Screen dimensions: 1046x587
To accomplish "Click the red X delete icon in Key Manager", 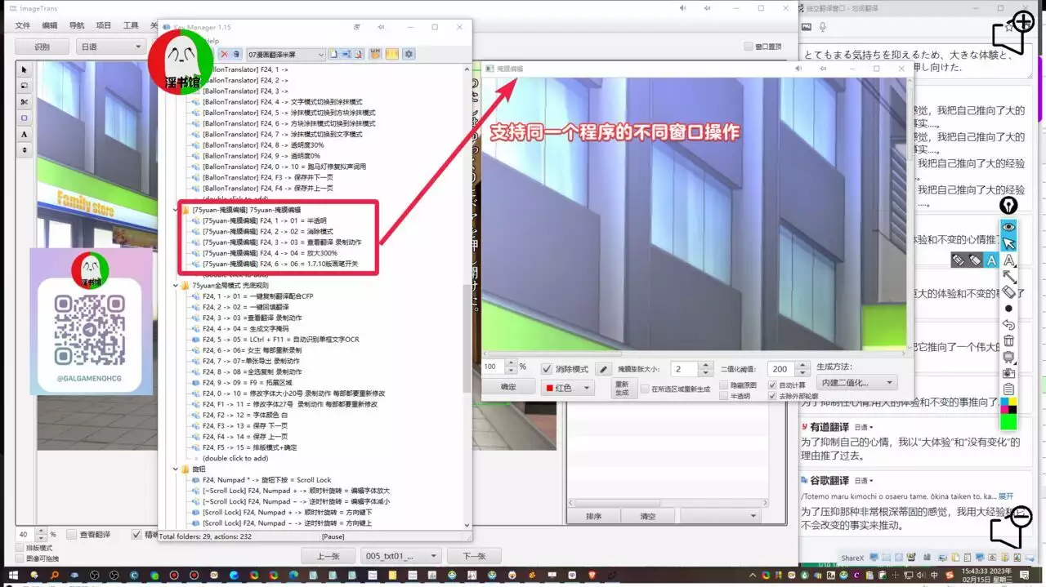I will [225, 55].
